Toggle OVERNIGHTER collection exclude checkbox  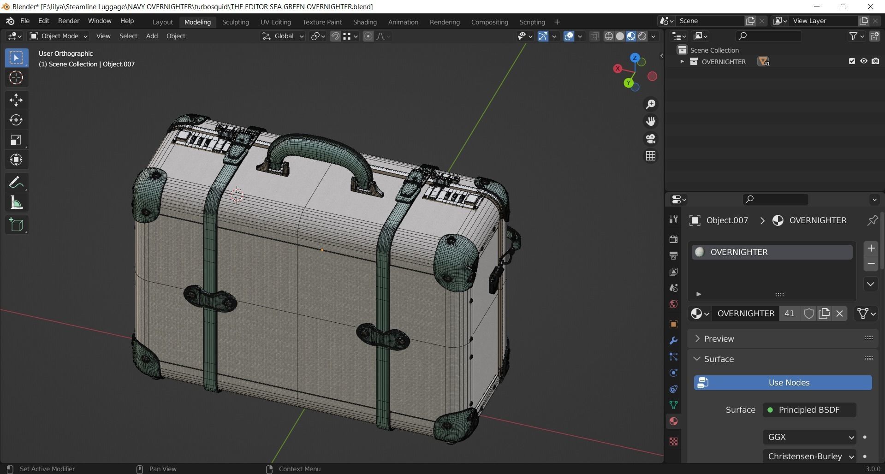(852, 61)
